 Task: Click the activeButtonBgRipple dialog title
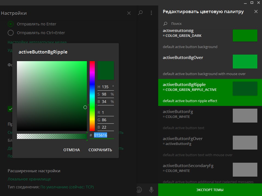[43, 52]
